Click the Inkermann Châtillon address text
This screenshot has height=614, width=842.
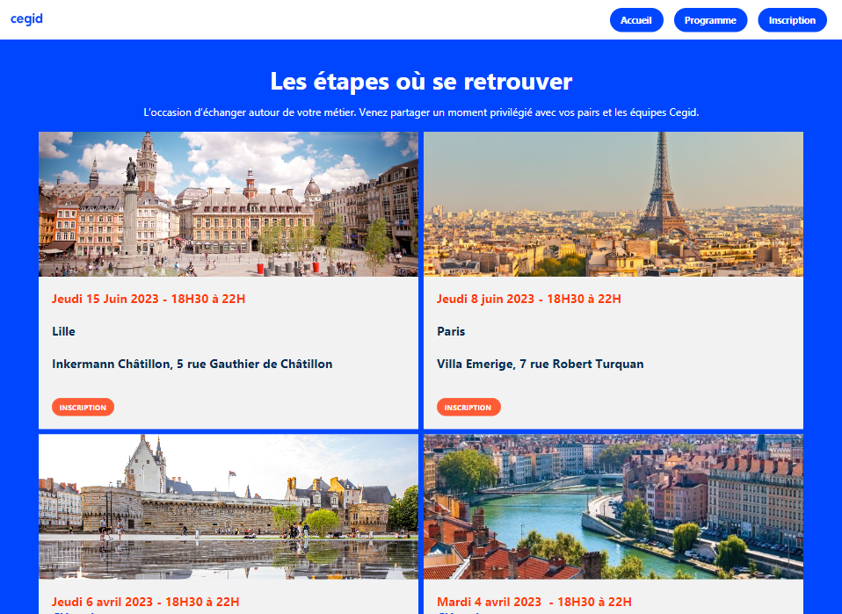pos(192,364)
